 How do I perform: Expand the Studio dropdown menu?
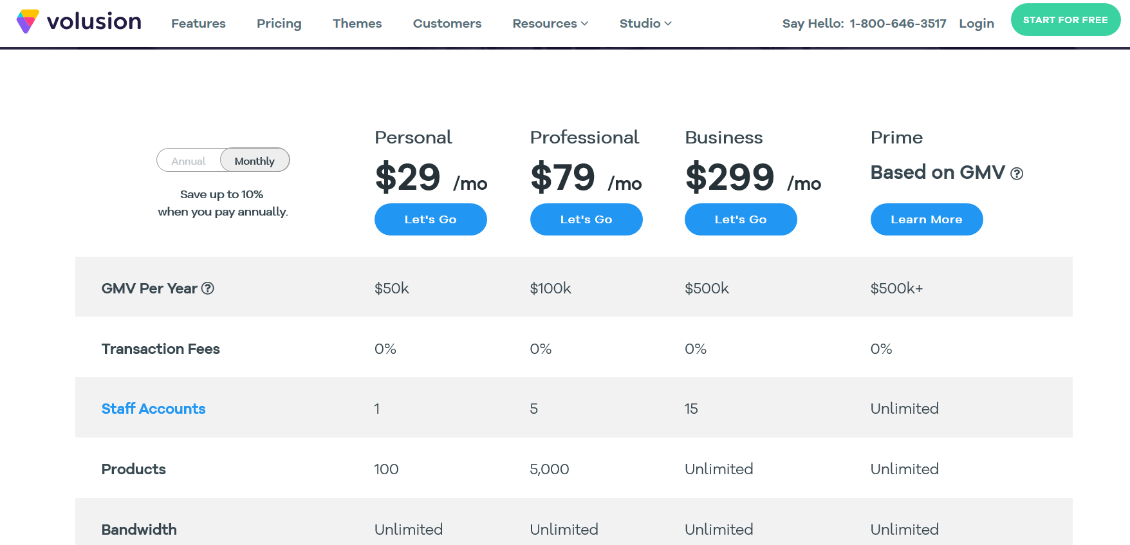coord(645,23)
